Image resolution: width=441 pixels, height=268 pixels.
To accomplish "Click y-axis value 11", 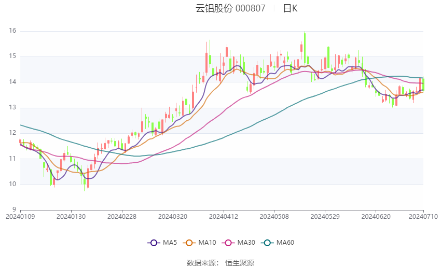I will (12, 159).
